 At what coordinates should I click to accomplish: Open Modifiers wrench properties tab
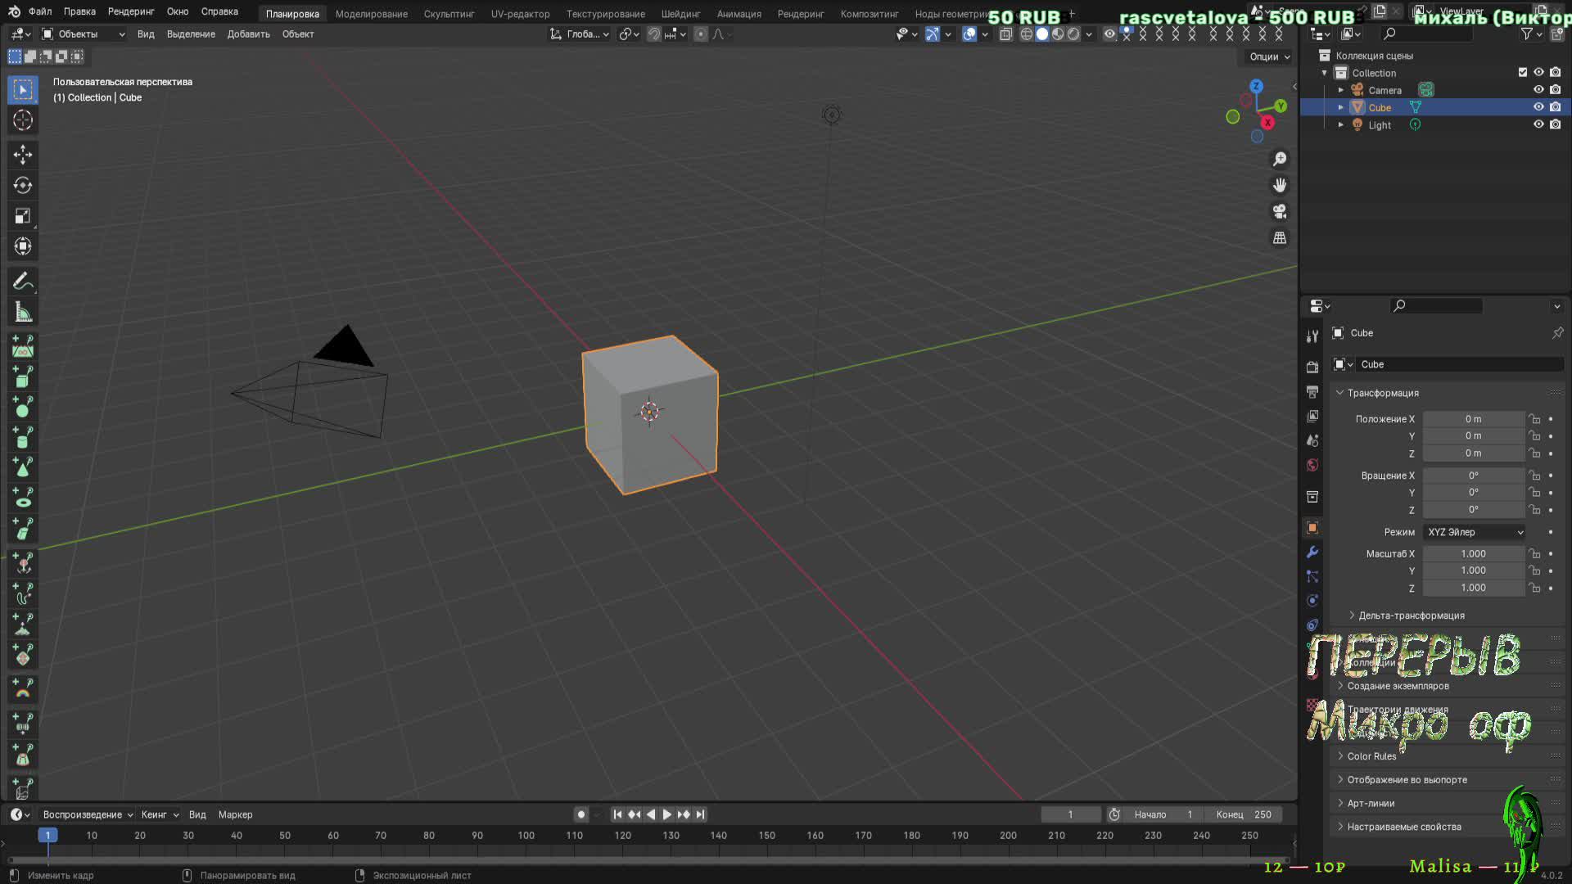pos(1312,552)
